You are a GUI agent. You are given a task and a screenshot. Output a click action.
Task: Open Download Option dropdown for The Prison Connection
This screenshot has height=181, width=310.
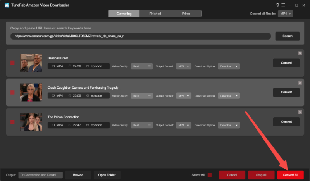[229, 125]
